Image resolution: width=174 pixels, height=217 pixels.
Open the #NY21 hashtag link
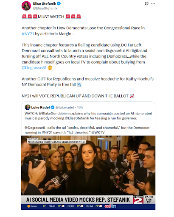[x=28, y=34]
